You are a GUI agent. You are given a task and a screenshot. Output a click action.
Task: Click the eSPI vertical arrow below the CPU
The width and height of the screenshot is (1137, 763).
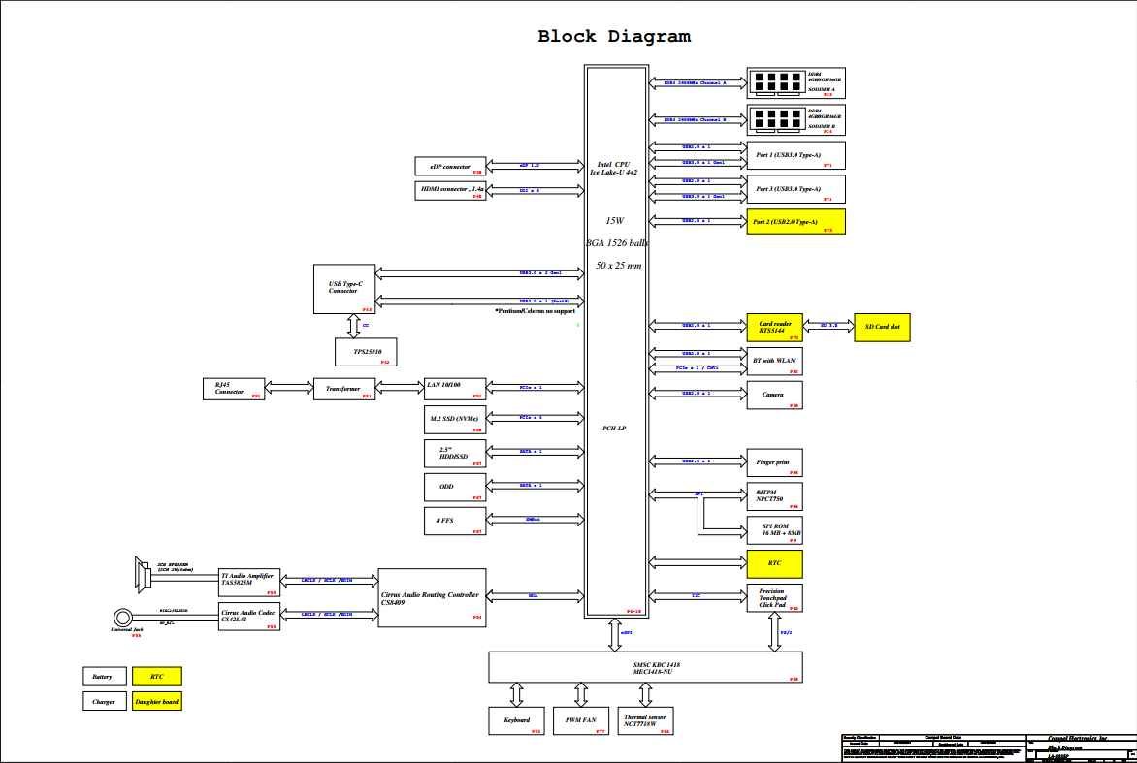tap(615, 635)
